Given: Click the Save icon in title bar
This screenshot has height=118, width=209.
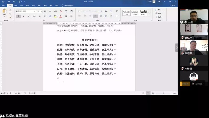Looking at the screenshot, I should pyautogui.click(x=3, y=2).
